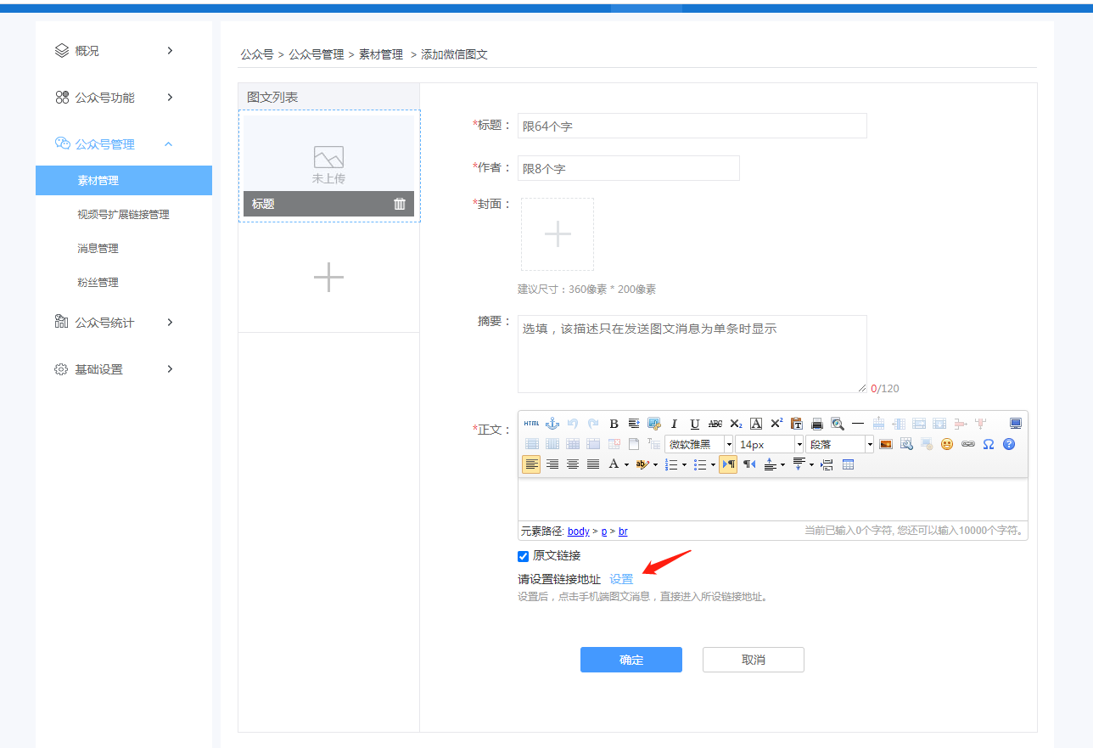1093x748 pixels.
Task: Click the body link in element path
Action: [579, 531]
